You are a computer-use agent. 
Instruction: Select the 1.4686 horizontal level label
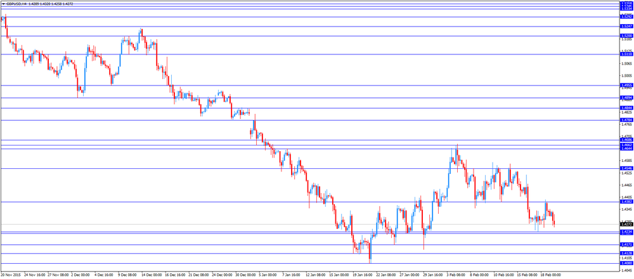pyautogui.click(x=626, y=140)
